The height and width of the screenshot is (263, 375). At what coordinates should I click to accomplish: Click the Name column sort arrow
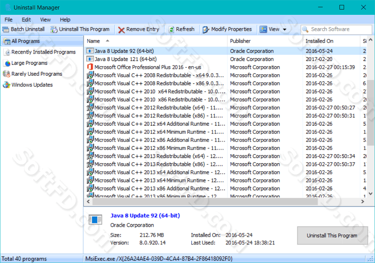click(108, 41)
